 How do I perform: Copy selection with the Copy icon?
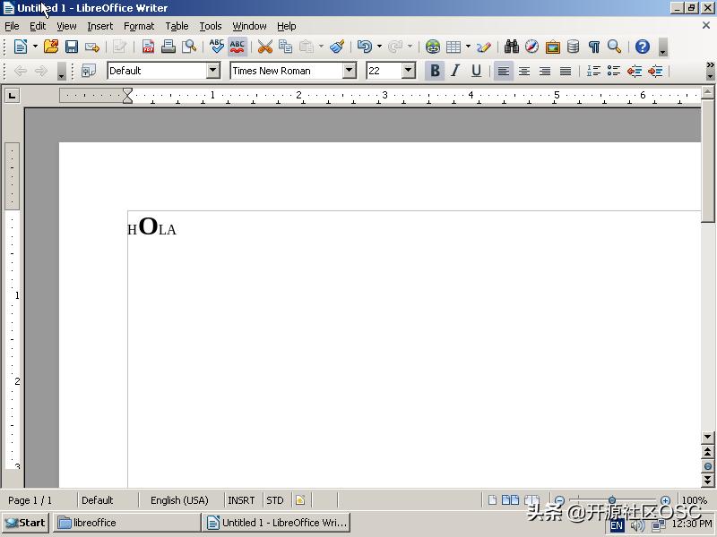click(x=285, y=47)
